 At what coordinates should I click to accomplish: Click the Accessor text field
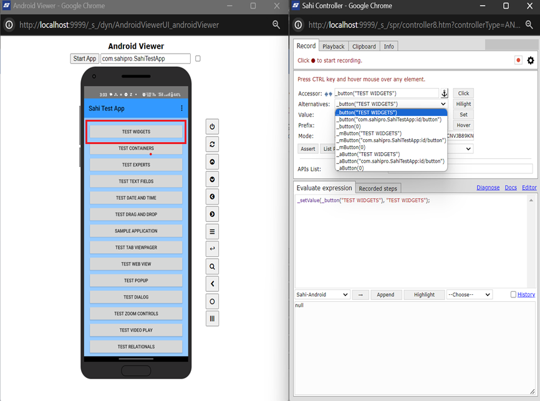coord(387,94)
